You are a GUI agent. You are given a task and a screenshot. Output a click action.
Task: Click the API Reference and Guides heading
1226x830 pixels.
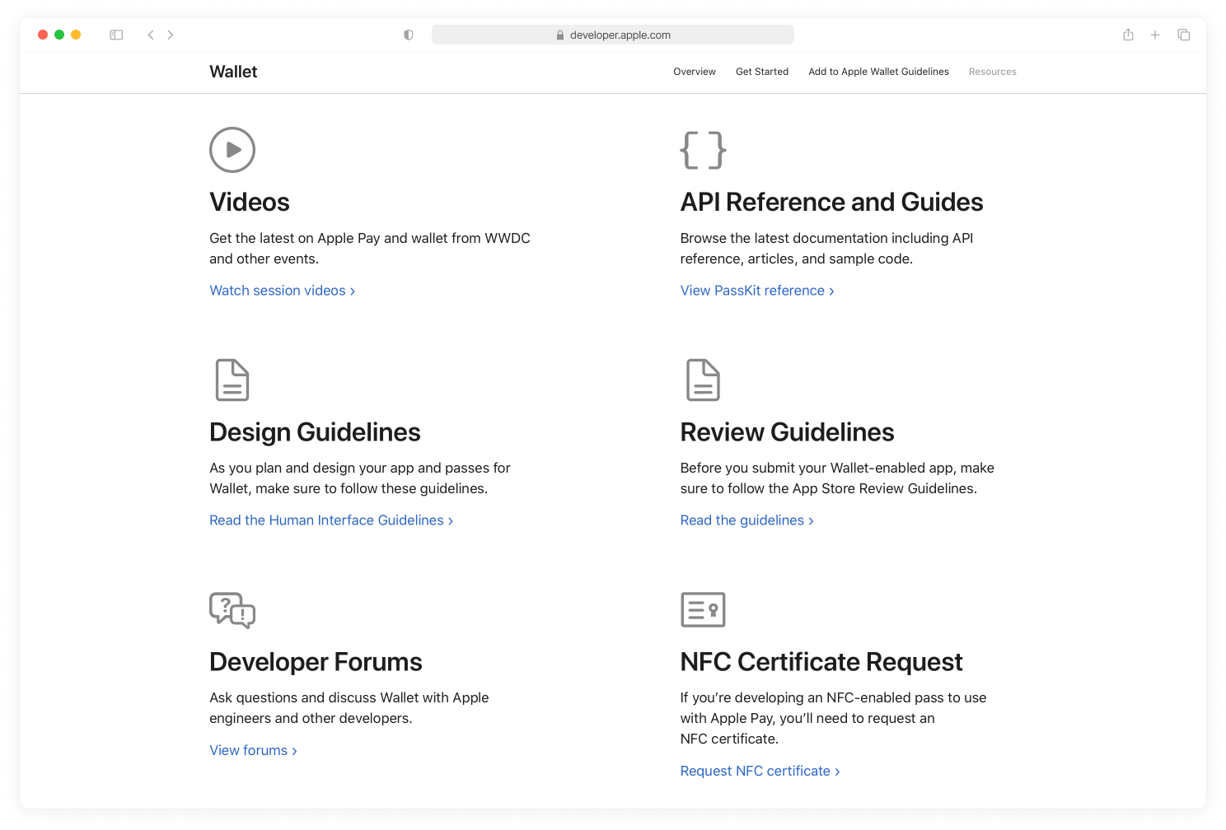(832, 202)
